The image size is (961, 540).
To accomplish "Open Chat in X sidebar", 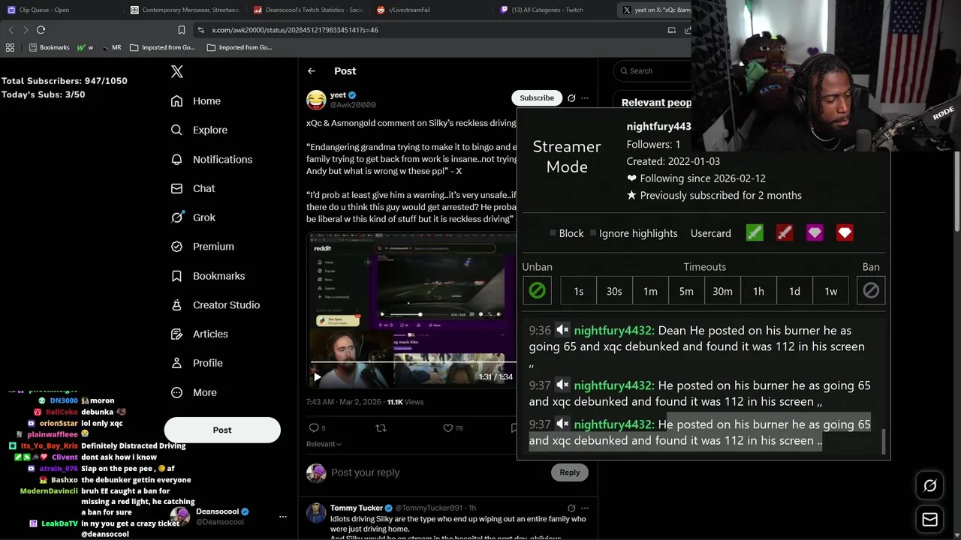I will (193, 188).
